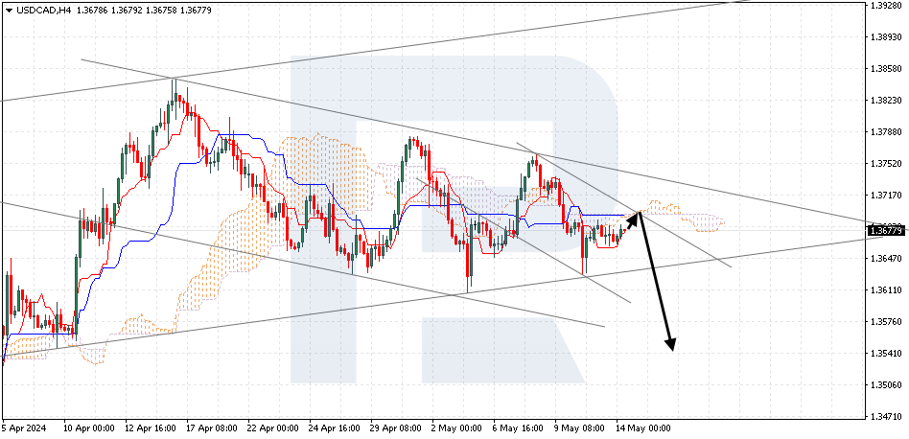This screenshot has width=909, height=439.
Task: Click the 1.38230 price axis label
Action: pos(886,101)
